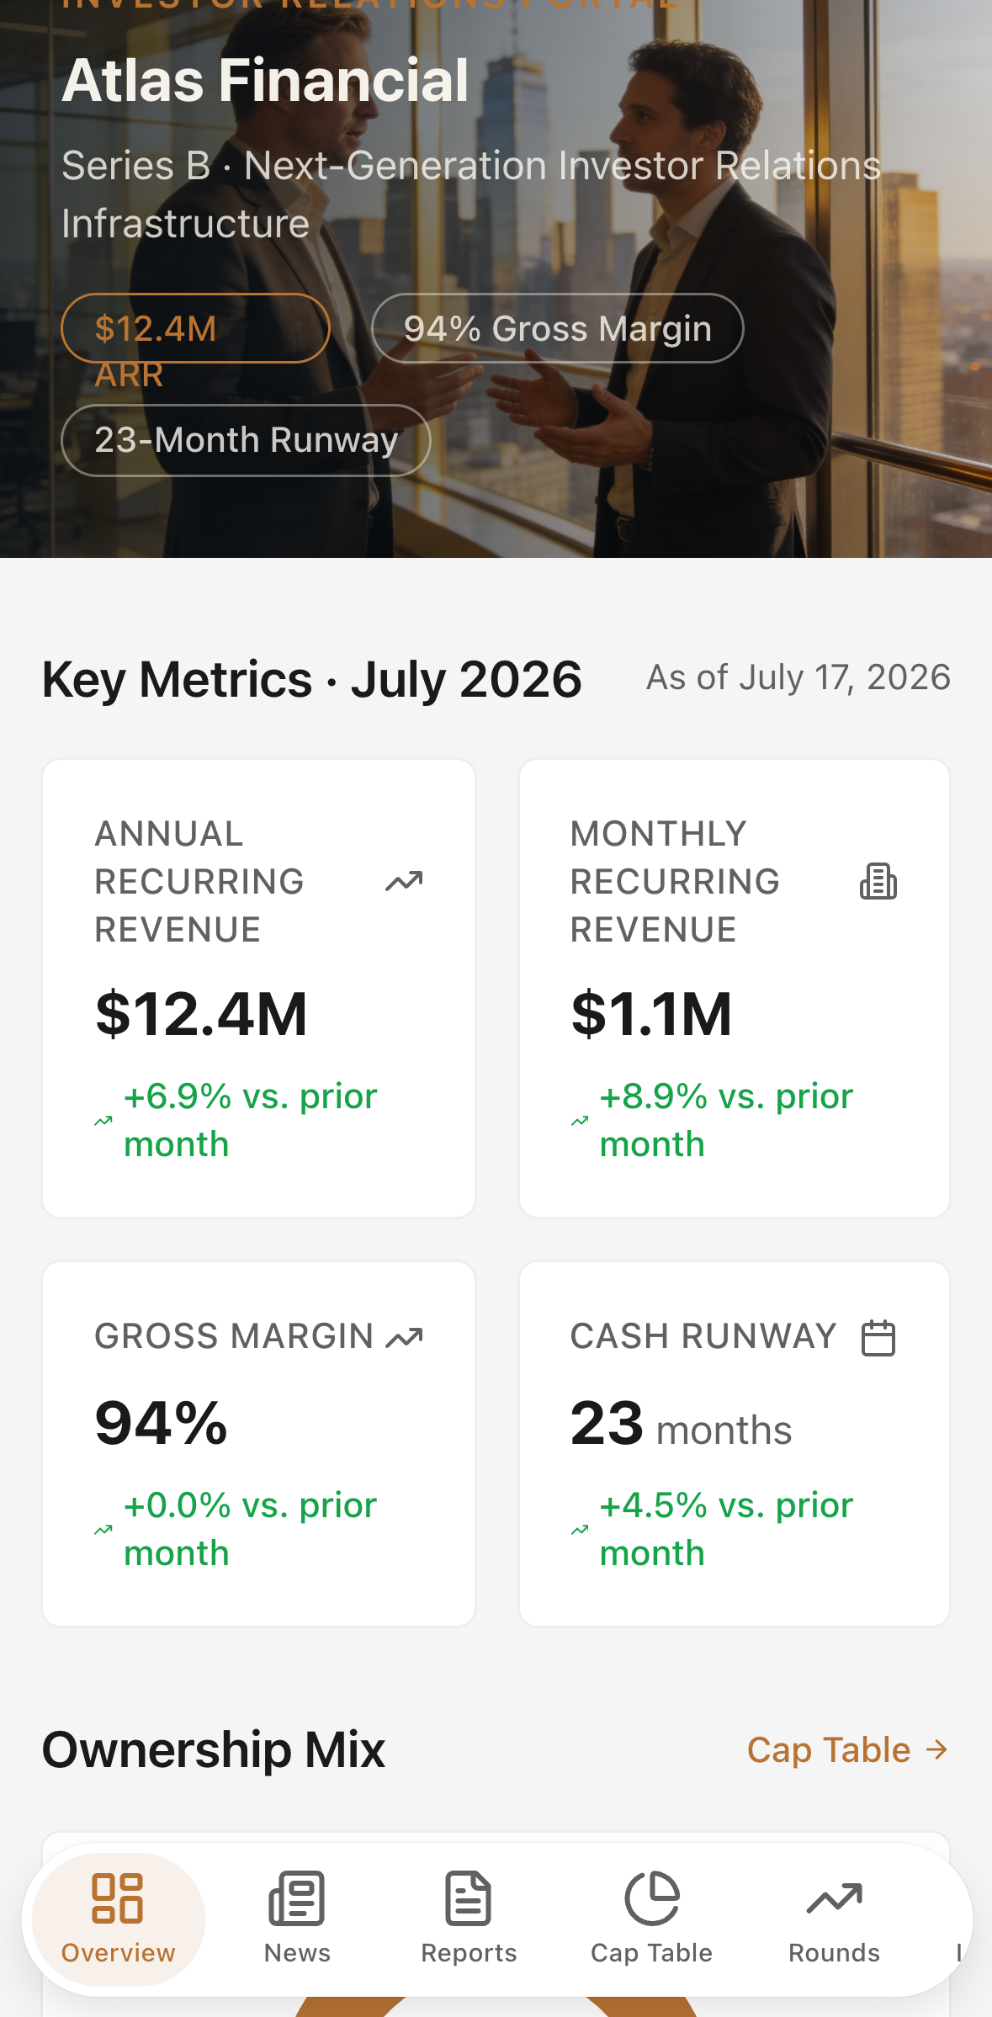Tap the Reports document icon
Image resolution: width=992 pixels, height=2017 pixels.
469,1898
